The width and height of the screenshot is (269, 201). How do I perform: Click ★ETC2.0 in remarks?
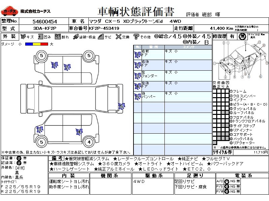(x=197, y=169)
